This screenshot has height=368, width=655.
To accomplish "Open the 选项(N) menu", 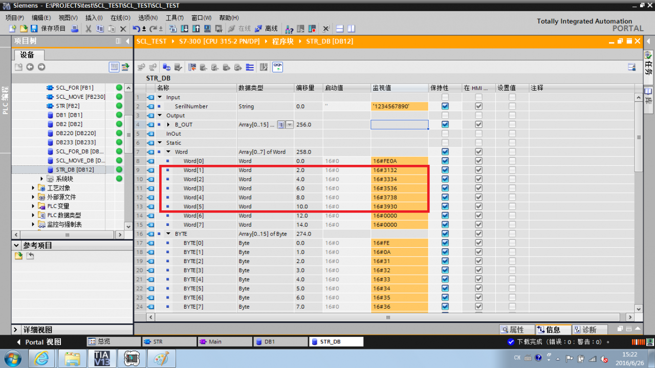I will [x=148, y=17].
